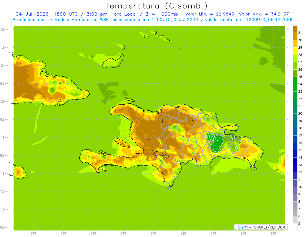Screen dimensions: 307x237
Task: Click the '68W' longitude label
Action: (273, 233)
